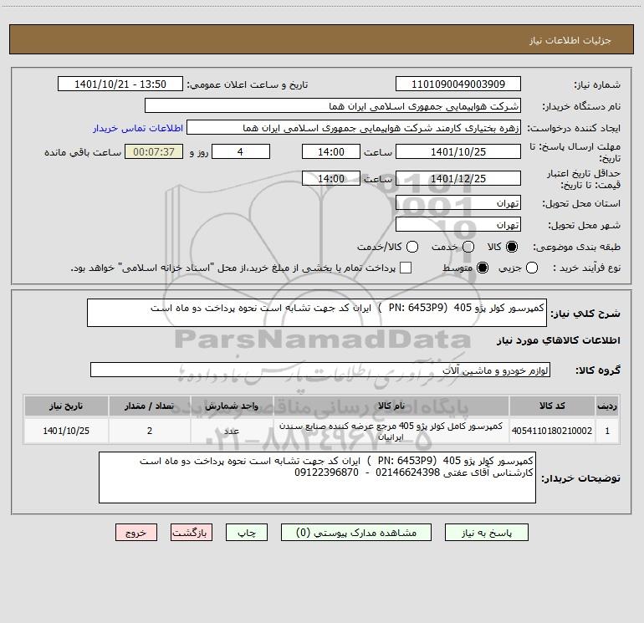Click the پاسخ به نیاز button

(487, 533)
